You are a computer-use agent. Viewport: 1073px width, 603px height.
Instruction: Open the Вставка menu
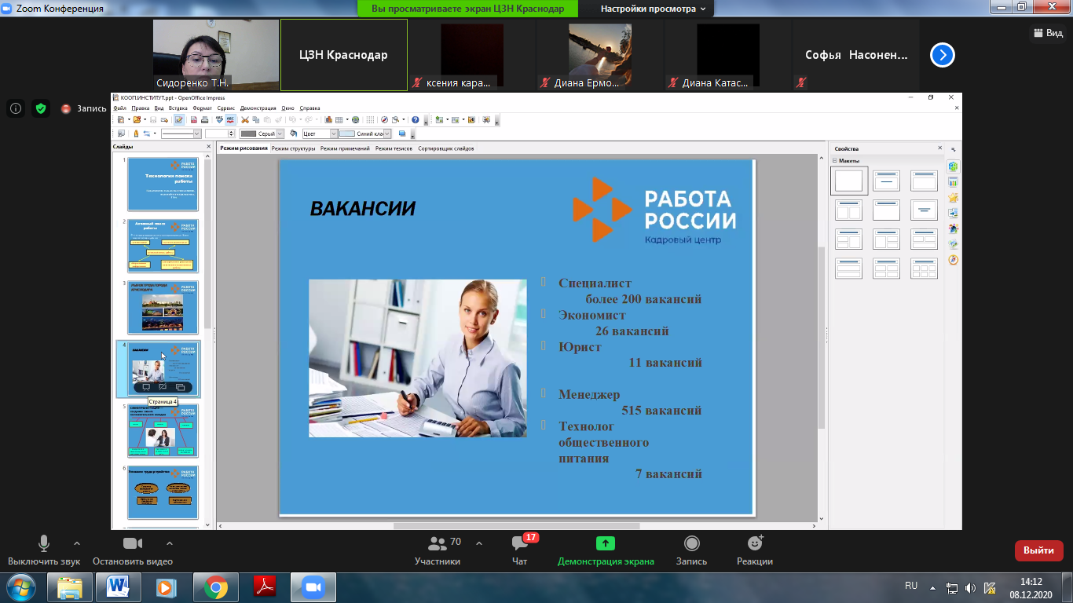[x=178, y=108]
